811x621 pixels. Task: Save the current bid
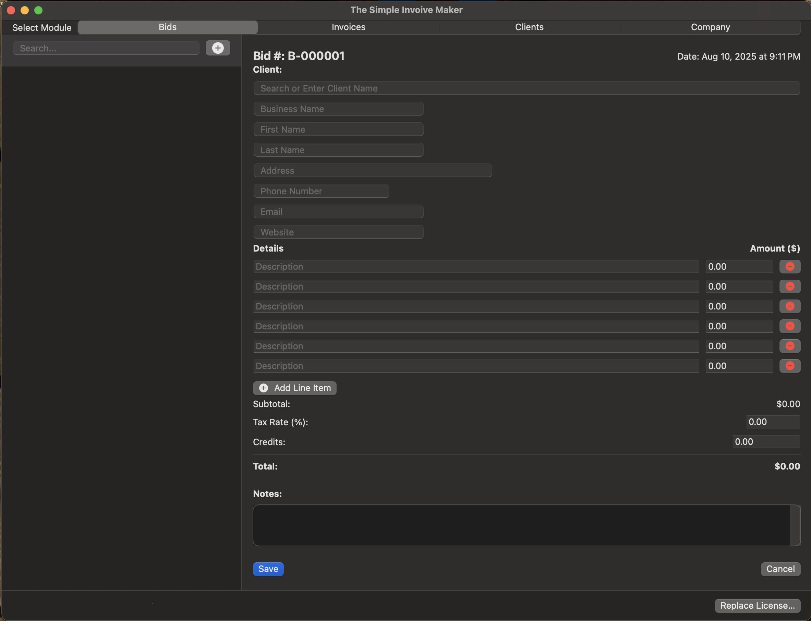point(268,569)
